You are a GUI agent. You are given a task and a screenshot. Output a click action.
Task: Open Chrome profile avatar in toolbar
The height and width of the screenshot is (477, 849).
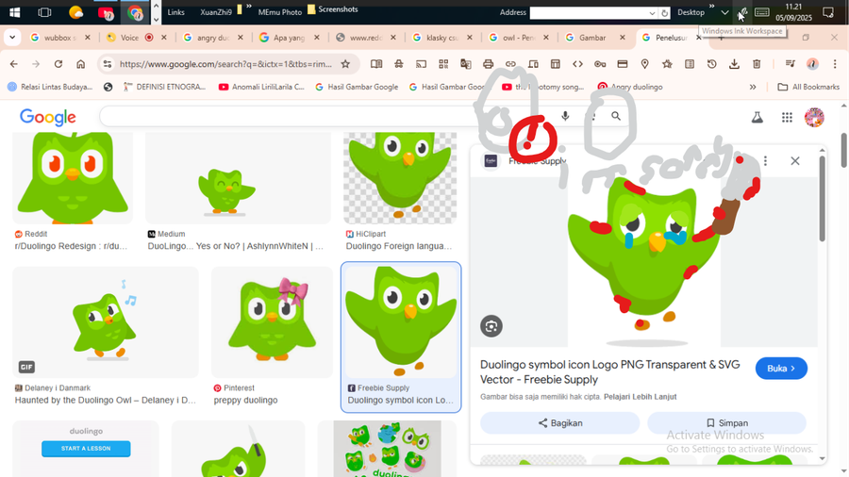(x=812, y=64)
